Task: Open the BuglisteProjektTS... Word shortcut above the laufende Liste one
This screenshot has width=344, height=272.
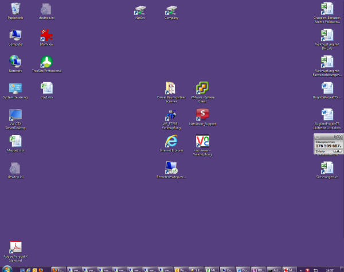Action: pyautogui.click(x=327, y=91)
